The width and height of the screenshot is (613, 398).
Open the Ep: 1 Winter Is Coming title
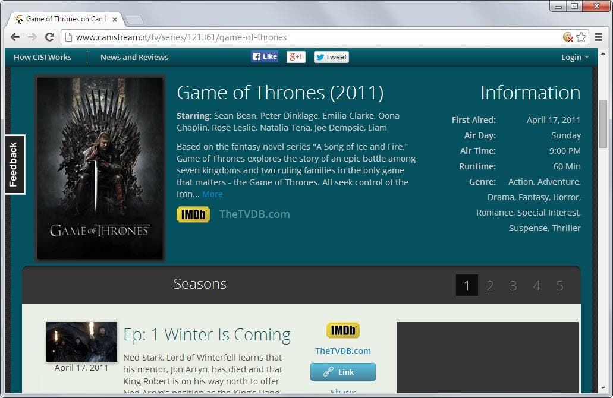pyautogui.click(x=207, y=334)
